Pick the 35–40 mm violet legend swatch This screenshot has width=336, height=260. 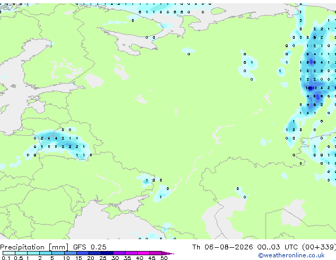pos(131,253)
